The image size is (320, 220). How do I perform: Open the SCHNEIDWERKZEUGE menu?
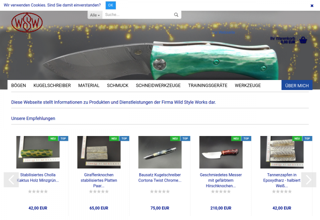pyautogui.click(x=158, y=86)
